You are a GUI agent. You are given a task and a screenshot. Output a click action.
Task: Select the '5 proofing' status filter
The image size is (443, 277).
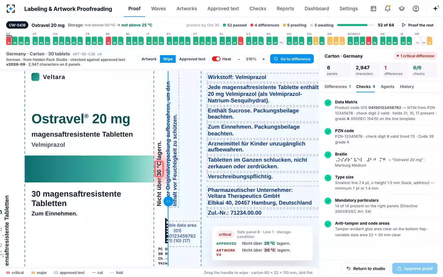pyautogui.click(x=295, y=25)
